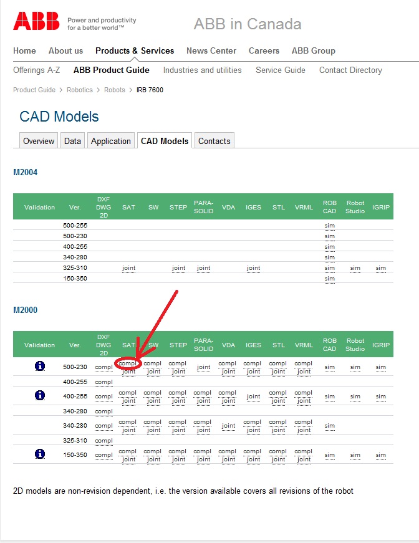
Task: Open Offerings A-Z submenu link
Action: point(36,70)
